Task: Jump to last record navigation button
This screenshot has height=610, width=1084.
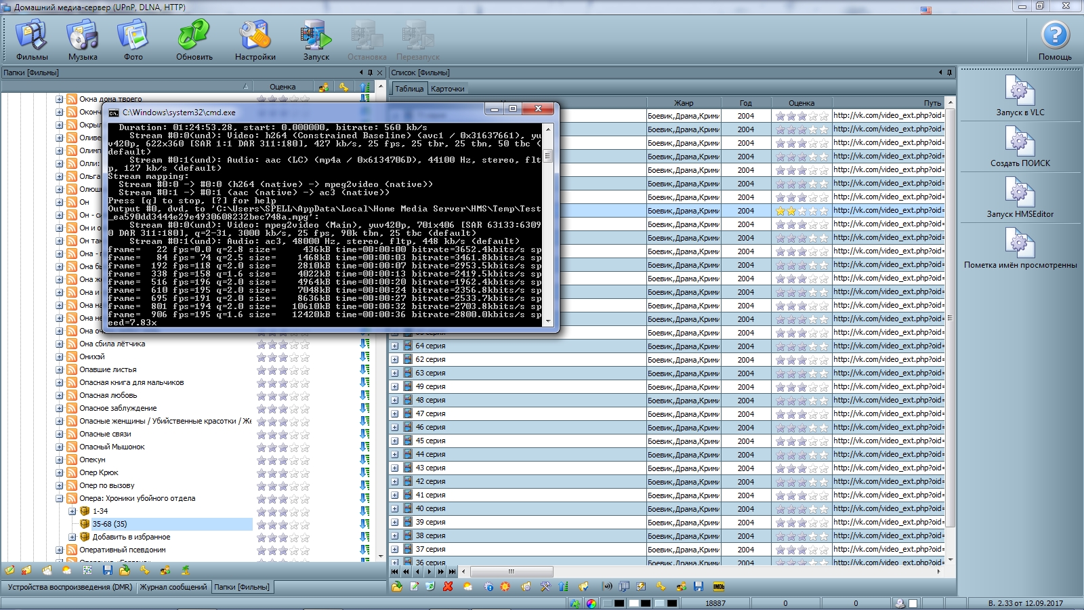Action: point(452,572)
